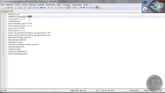Open the Ansicht menu
The width and height of the screenshot is (165, 93).
(x=24, y=5)
